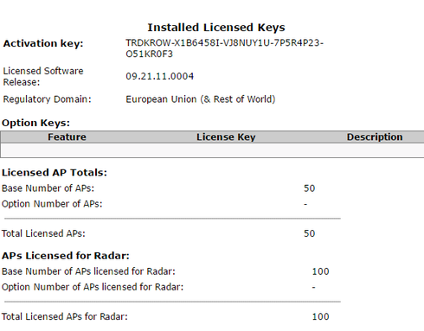Screen dimensions: 424x331
Task: Click the License Key column header
Action: [226, 137]
